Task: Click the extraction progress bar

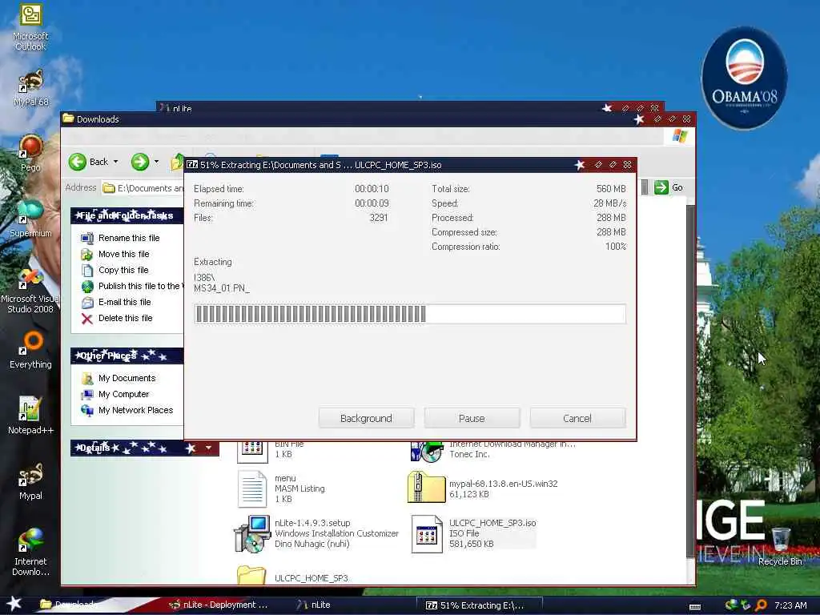Action: [x=410, y=314]
